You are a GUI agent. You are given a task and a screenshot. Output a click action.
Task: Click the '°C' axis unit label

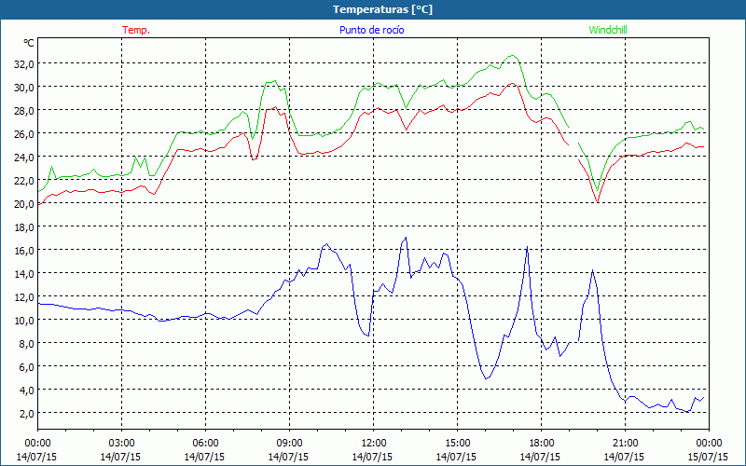click(29, 43)
